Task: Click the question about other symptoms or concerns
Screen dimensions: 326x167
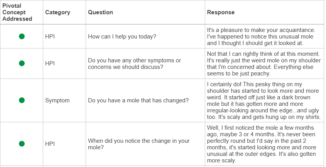Action: [x=134, y=64]
